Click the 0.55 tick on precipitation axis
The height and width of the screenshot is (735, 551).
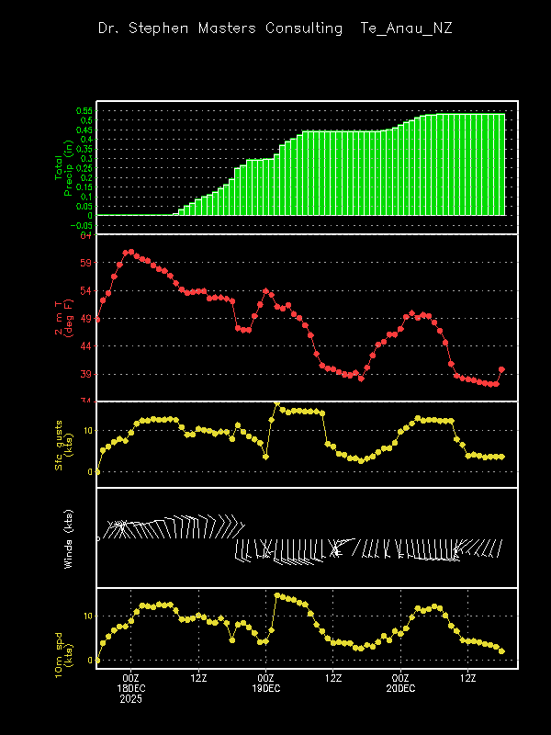[85, 110]
